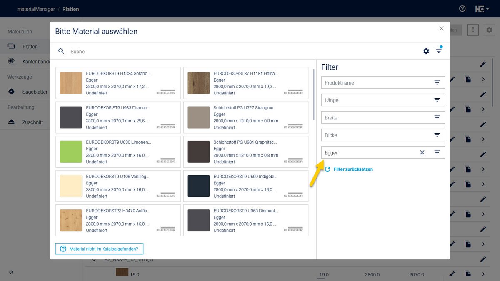
Task: Open the Breite filter options
Action: [x=437, y=117]
